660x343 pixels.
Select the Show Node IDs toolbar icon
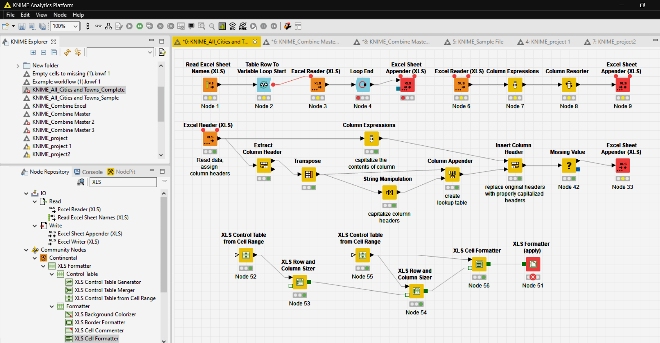[232, 26]
